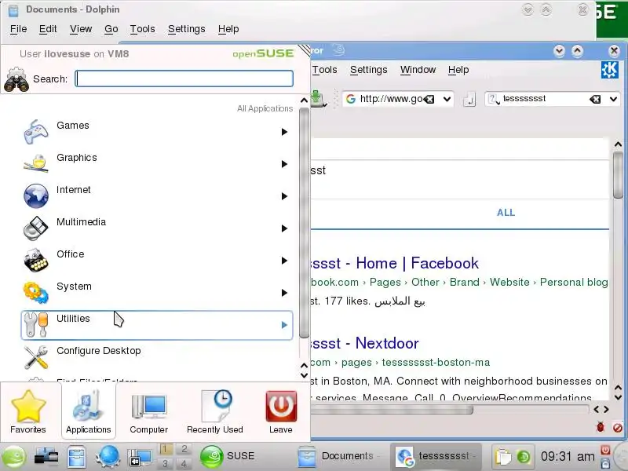Click the green download arrow icon in Konqueror
Viewport: 628px width, 471px height.
pyautogui.click(x=317, y=98)
